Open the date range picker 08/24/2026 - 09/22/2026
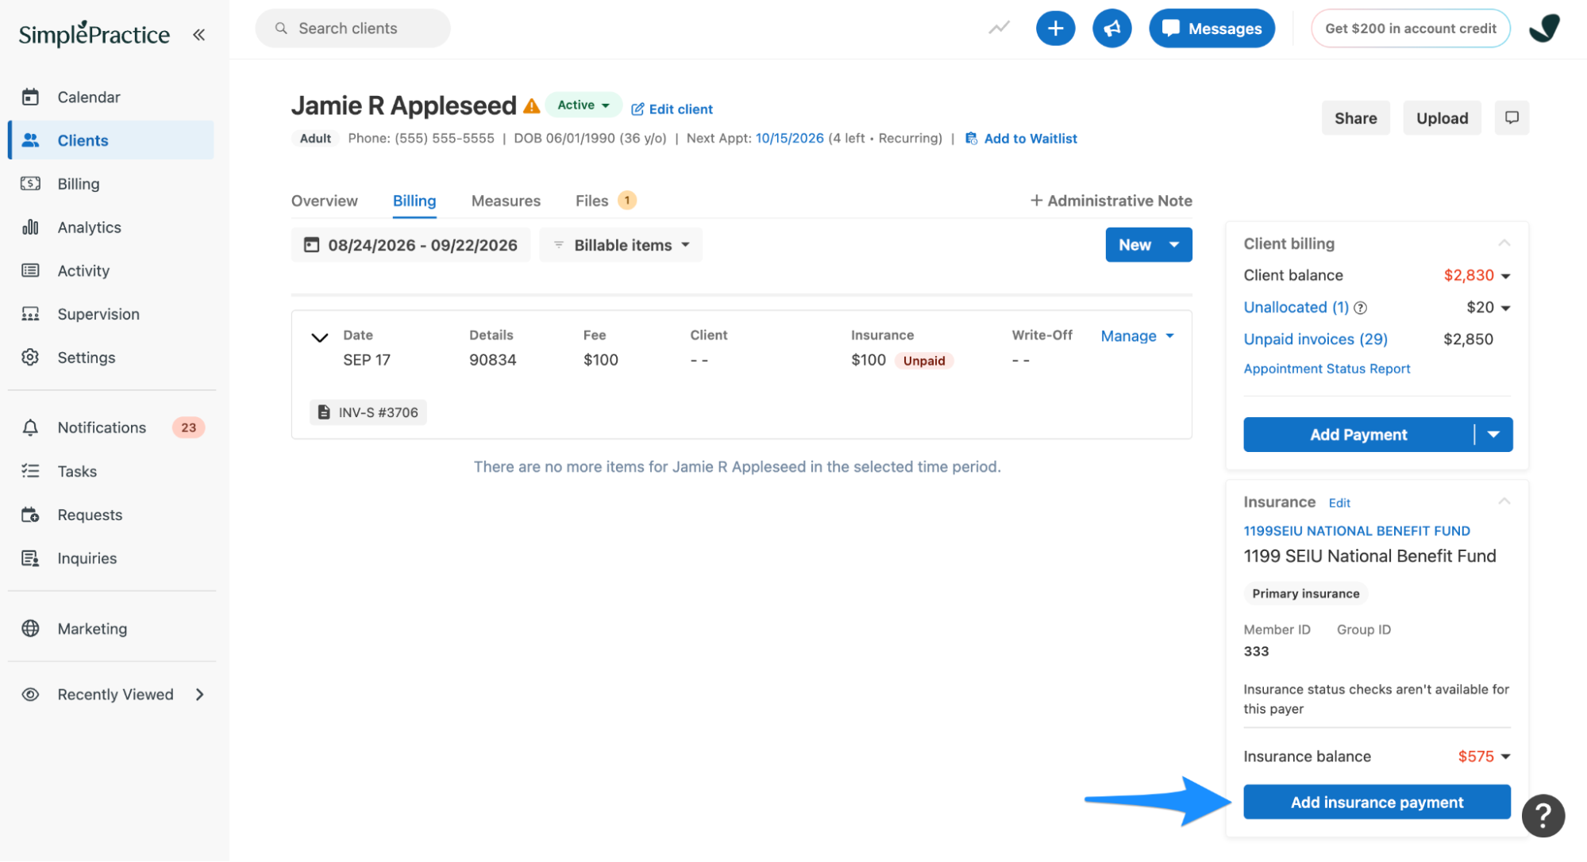 [410, 245]
